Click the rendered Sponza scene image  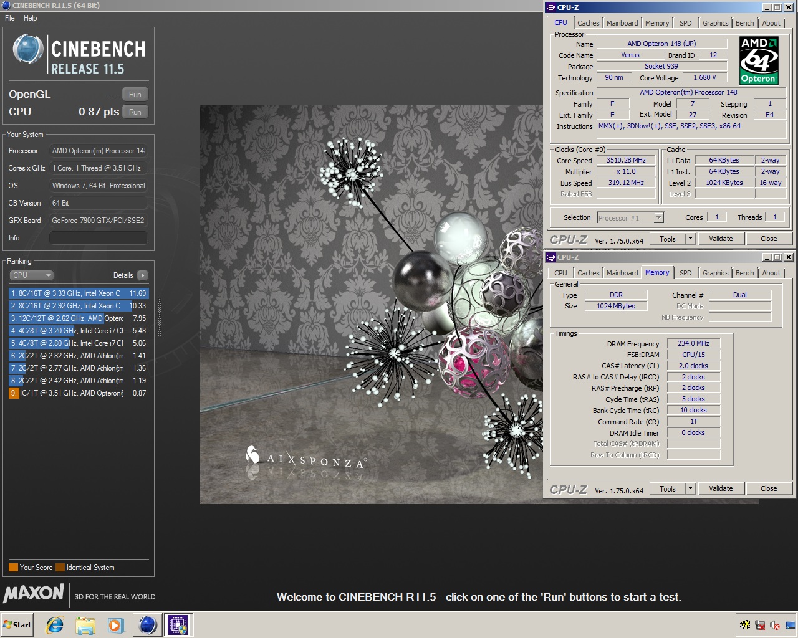(372, 305)
